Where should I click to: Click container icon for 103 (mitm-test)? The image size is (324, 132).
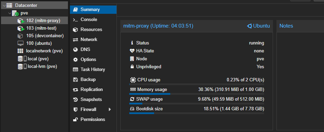pos(21,28)
